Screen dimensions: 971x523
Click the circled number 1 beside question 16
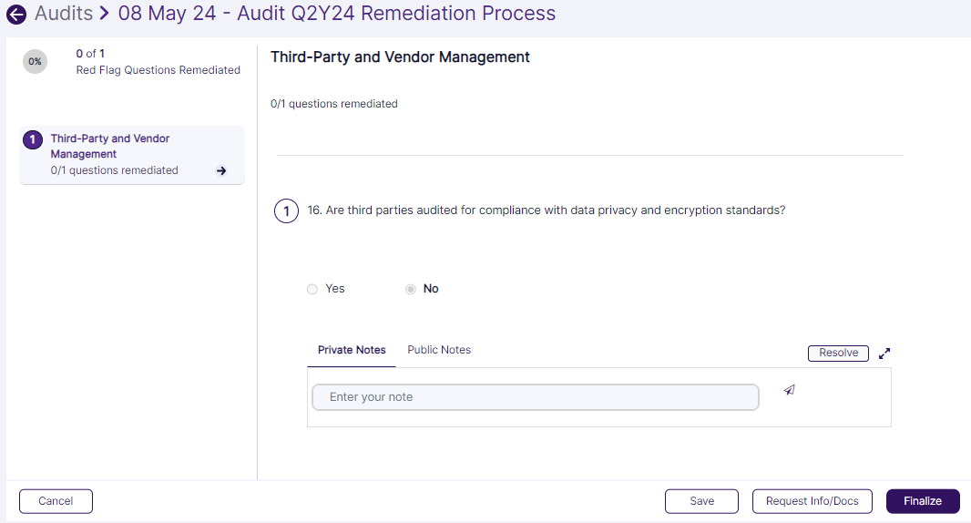[x=286, y=211]
